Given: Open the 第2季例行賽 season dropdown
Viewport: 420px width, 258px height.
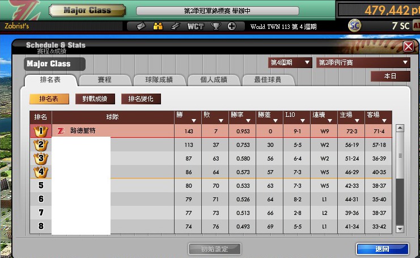Looking at the screenshot, I should tap(363, 63).
